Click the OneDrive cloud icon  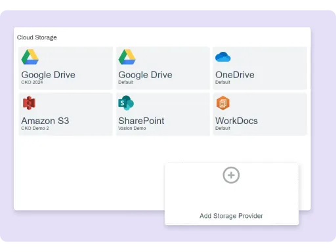pyautogui.click(x=223, y=57)
